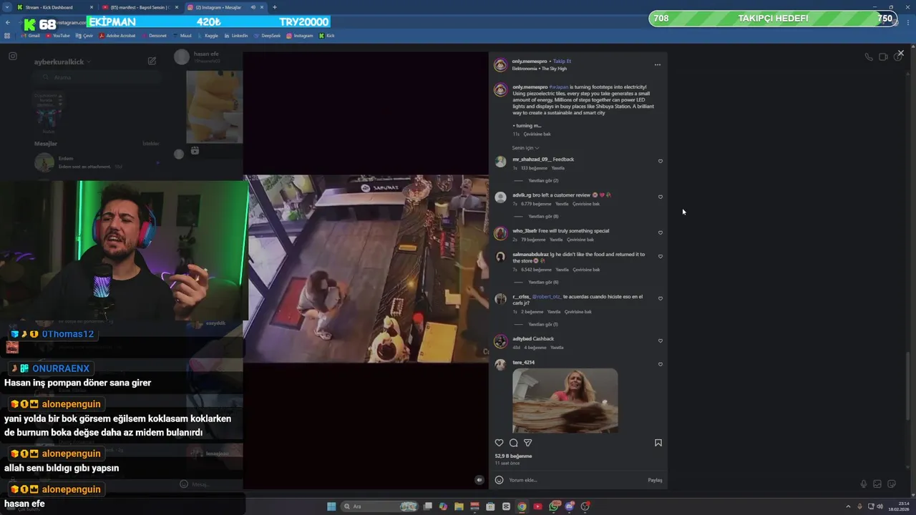Save the post with the bookmark icon
Viewport: 916px width, 515px height.
[658, 443]
